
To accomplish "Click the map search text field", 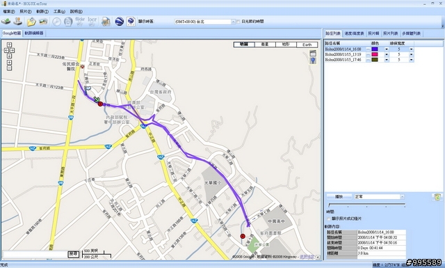I will 35,254.
